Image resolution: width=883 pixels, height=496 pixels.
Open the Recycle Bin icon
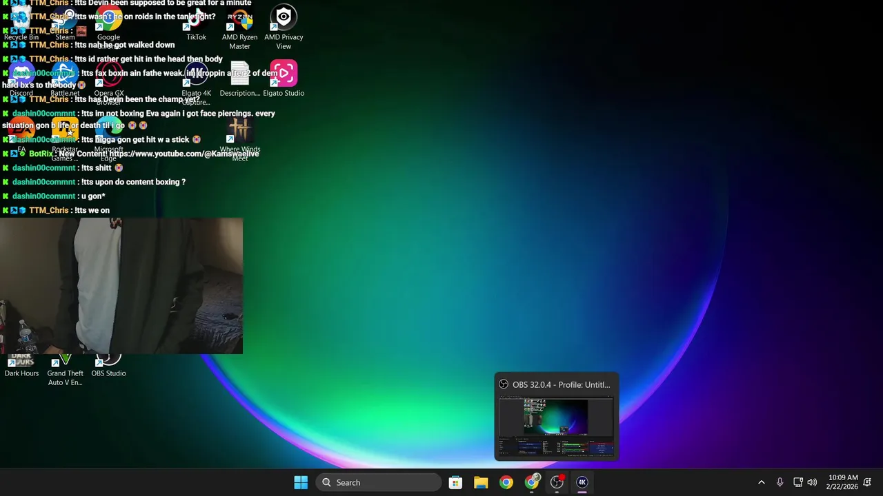[x=21, y=23]
